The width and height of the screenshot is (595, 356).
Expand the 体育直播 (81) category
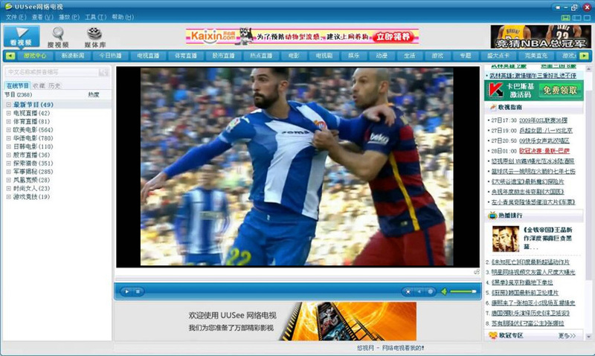pos(8,121)
